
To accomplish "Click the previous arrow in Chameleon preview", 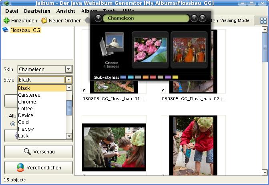I will 194,18.
